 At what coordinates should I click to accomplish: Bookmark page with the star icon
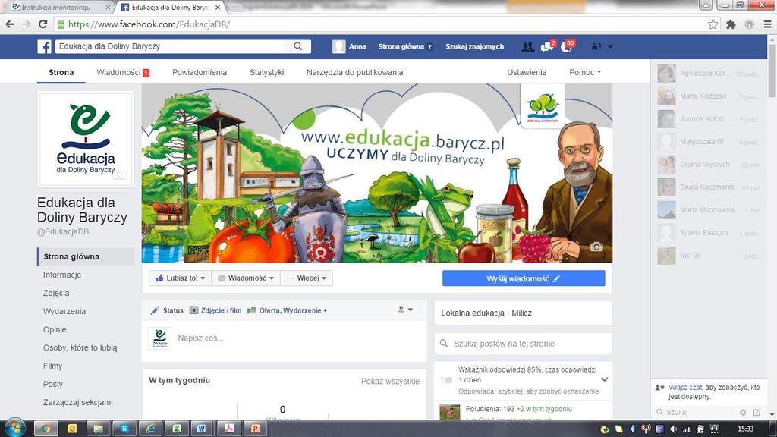click(713, 24)
